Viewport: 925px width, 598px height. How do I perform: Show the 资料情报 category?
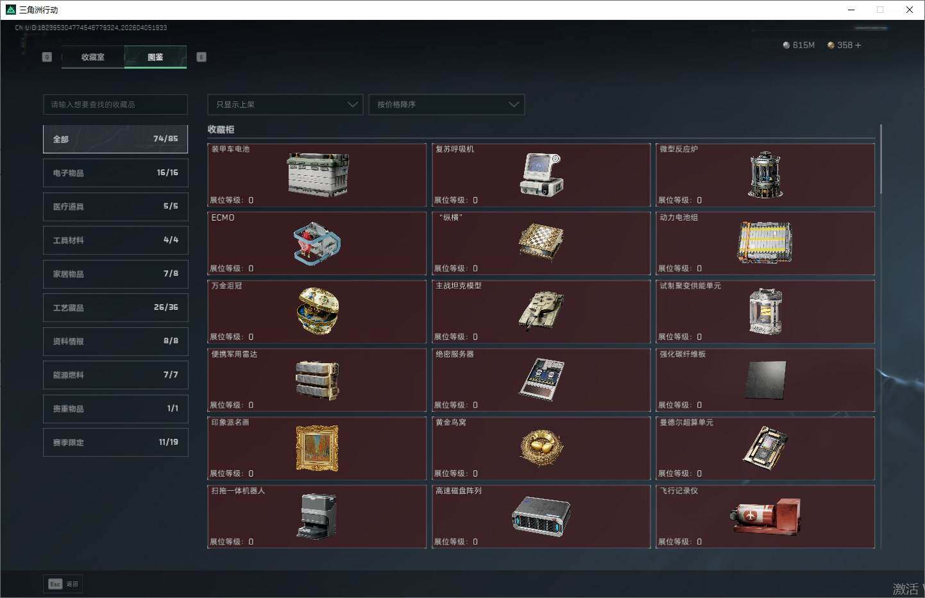(x=115, y=341)
